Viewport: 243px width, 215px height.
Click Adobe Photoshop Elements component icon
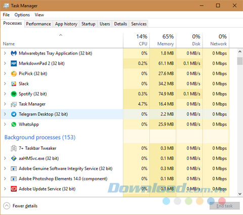14,179
